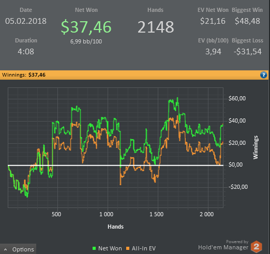270x254 pixels.
Task: Click the orange All-In EV legend swatch
Action: [128, 248]
